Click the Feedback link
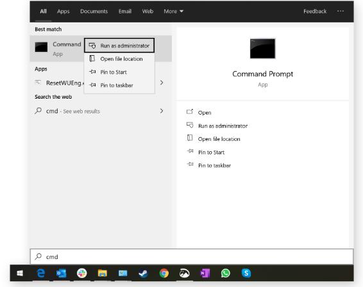Viewport: 363px width, 287px height. pyautogui.click(x=315, y=11)
